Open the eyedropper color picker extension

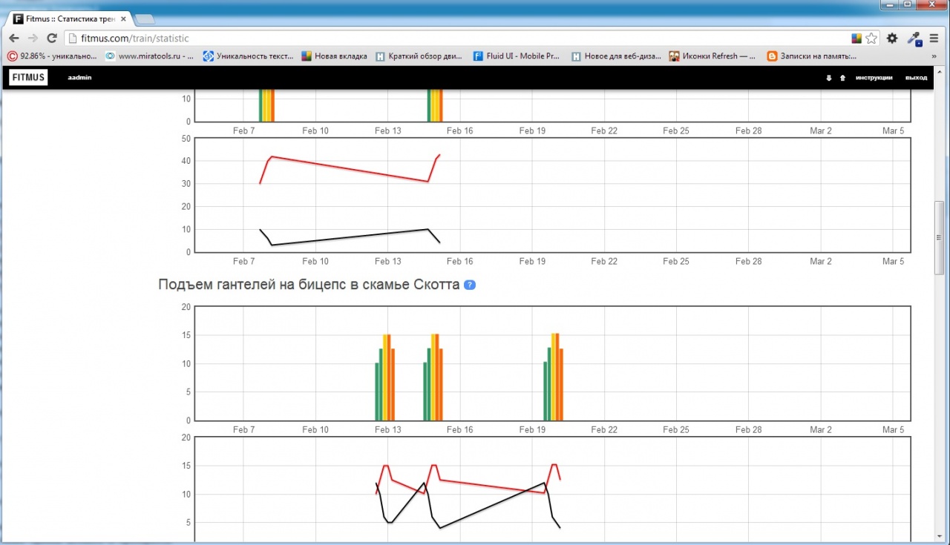914,38
